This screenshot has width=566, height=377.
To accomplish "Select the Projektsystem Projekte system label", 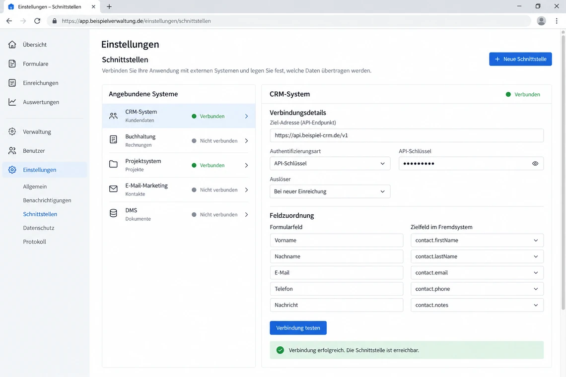I will pyautogui.click(x=143, y=165).
